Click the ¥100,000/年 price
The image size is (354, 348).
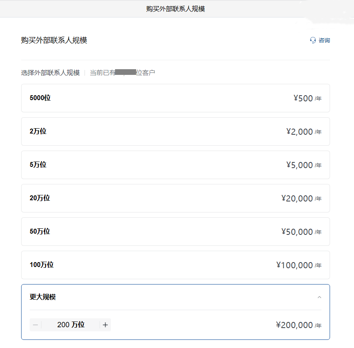tap(299, 265)
